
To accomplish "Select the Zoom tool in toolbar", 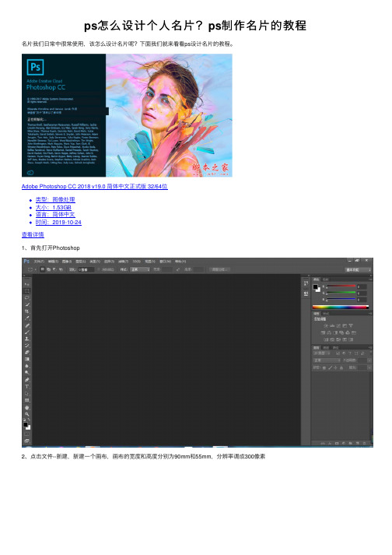I will (x=27, y=414).
